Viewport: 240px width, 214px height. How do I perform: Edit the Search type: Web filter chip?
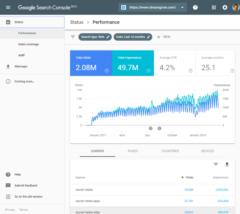point(95,37)
